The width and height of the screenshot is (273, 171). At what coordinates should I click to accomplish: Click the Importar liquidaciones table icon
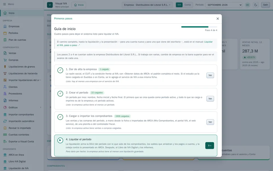click(5, 80)
